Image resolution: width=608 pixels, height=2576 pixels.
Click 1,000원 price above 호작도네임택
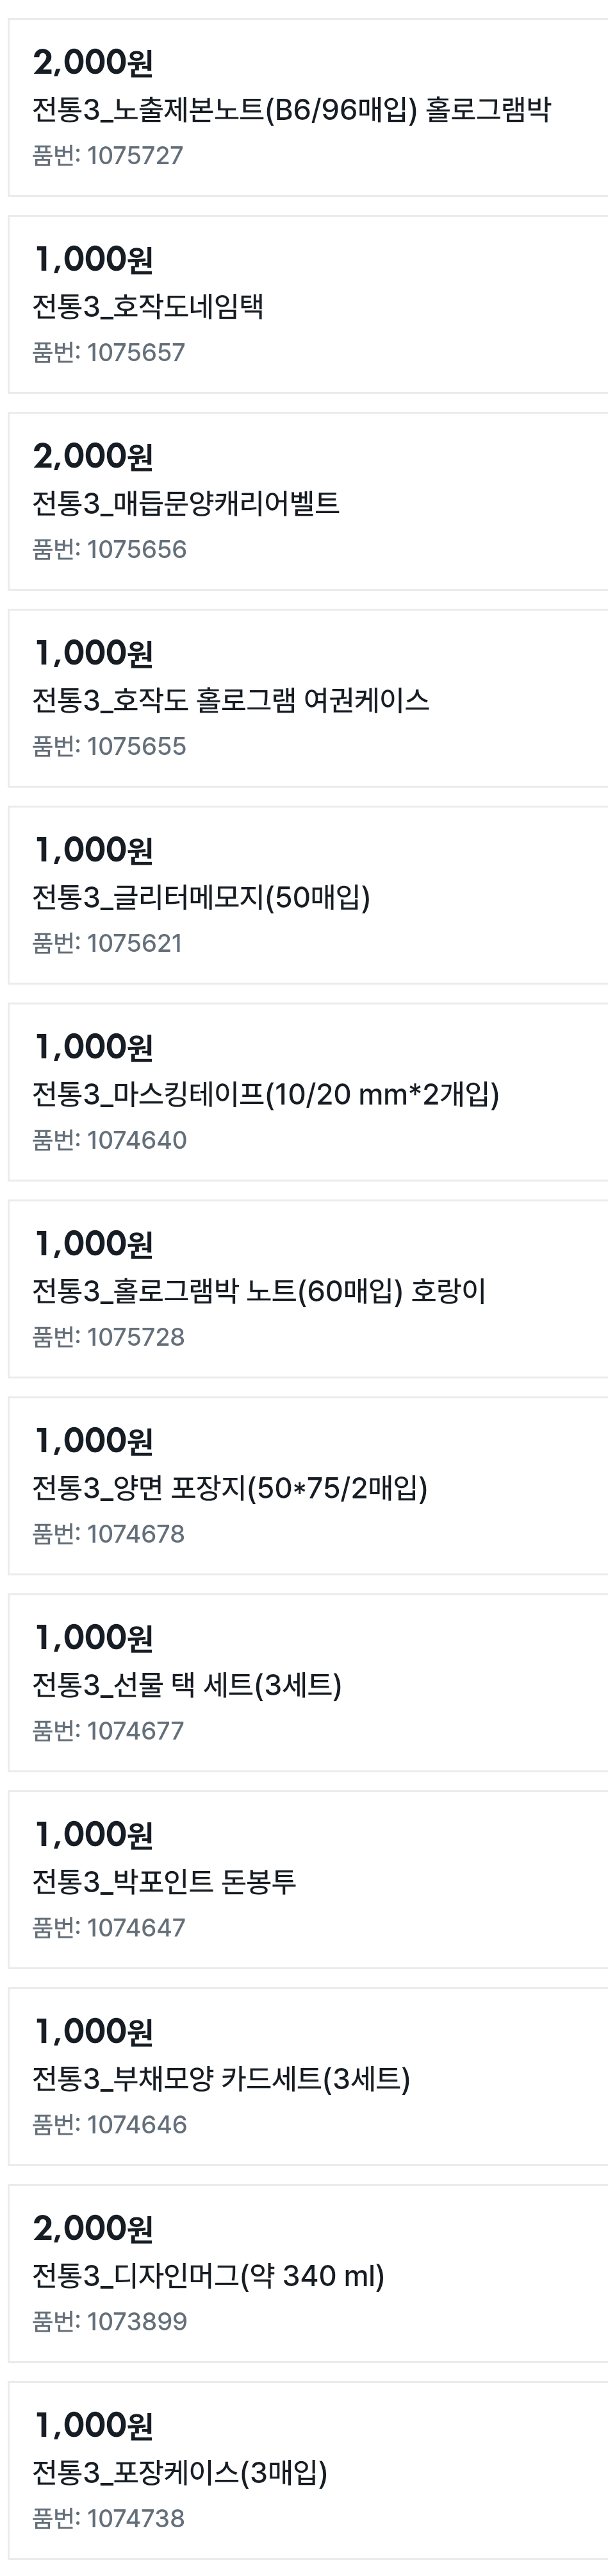point(93,260)
